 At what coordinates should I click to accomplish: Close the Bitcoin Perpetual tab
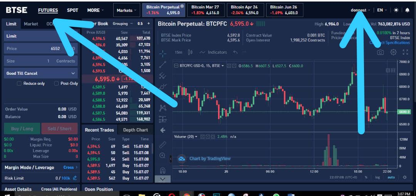[182, 6]
